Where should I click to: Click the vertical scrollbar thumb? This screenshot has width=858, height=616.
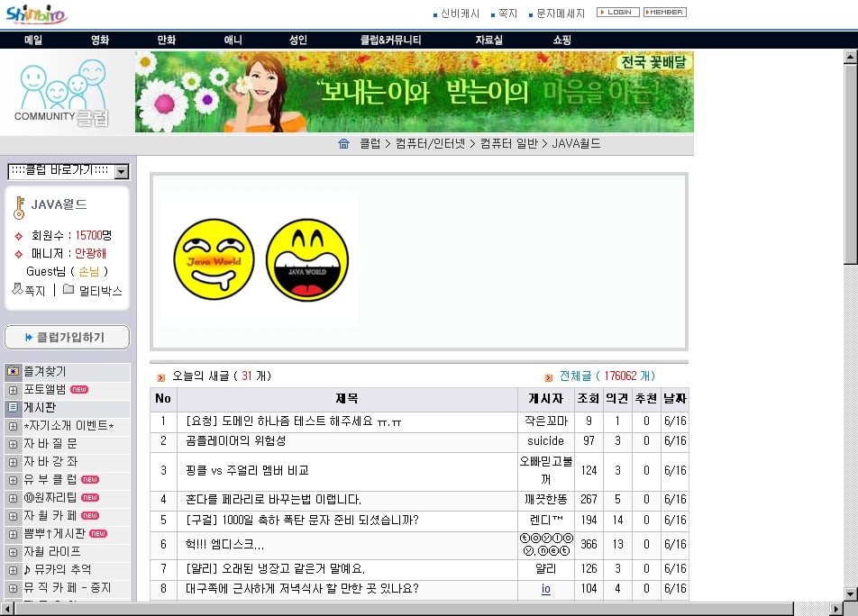[x=851, y=163]
